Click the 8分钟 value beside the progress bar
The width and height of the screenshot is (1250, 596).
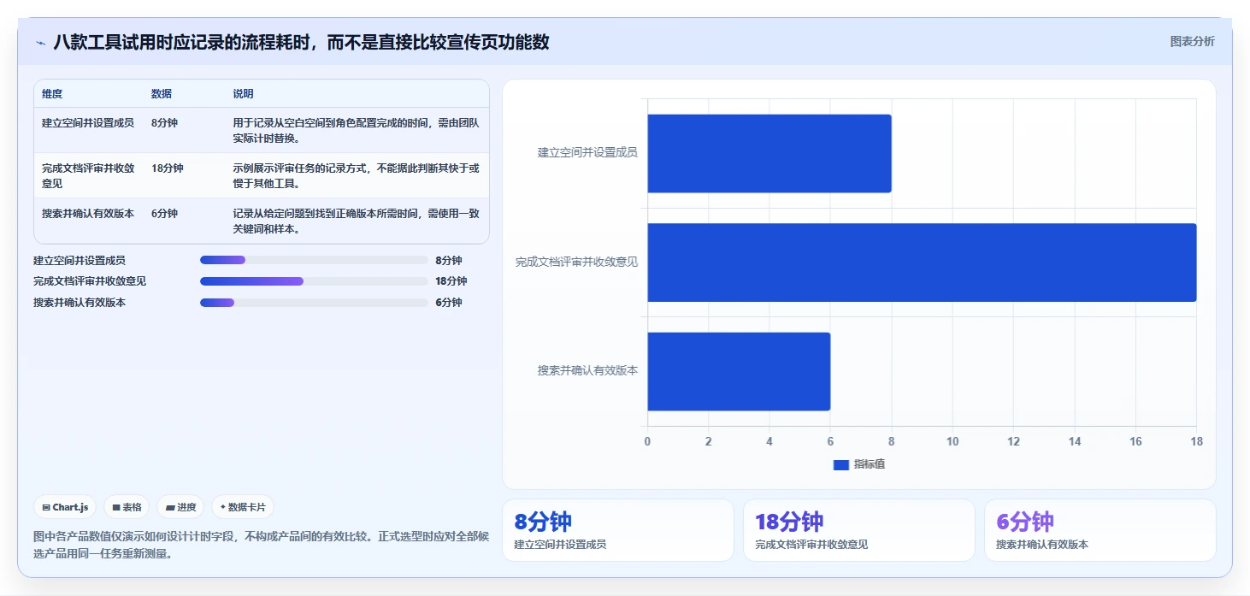point(448,261)
